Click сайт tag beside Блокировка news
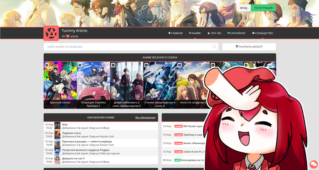 pos(177,160)
